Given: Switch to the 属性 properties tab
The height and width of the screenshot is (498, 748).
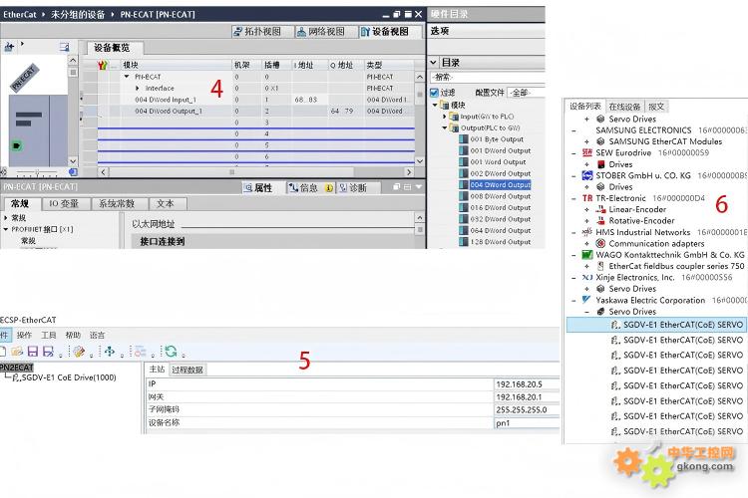Looking at the screenshot, I should [x=258, y=188].
